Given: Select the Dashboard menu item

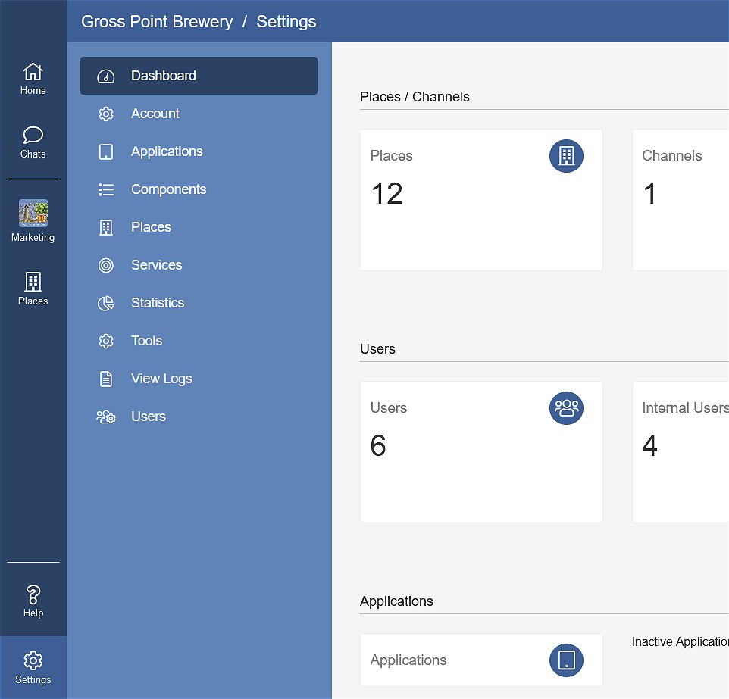Looking at the screenshot, I should click(x=199, y=76).
